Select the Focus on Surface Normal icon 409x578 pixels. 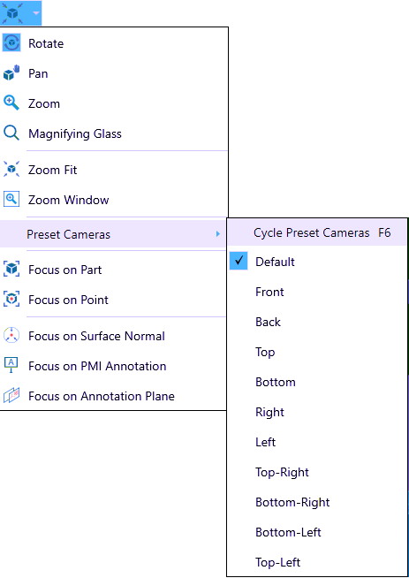pos(11,336)
